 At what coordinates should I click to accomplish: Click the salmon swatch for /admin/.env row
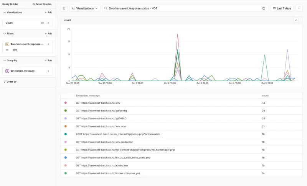coord(66,165)
